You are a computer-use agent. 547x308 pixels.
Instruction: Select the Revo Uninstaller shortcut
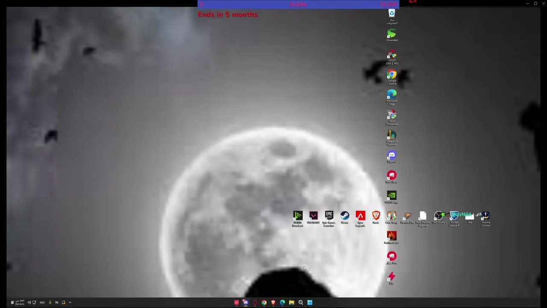pos(392,118)
